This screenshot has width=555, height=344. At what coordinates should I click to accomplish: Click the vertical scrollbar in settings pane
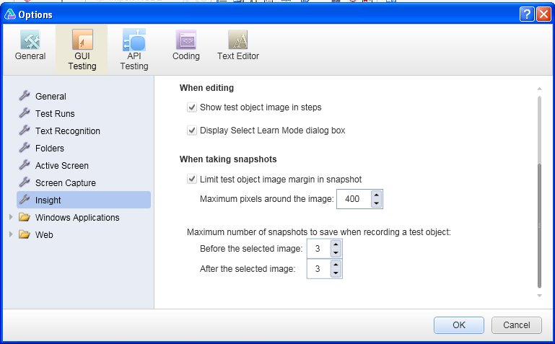coord(539,191)
